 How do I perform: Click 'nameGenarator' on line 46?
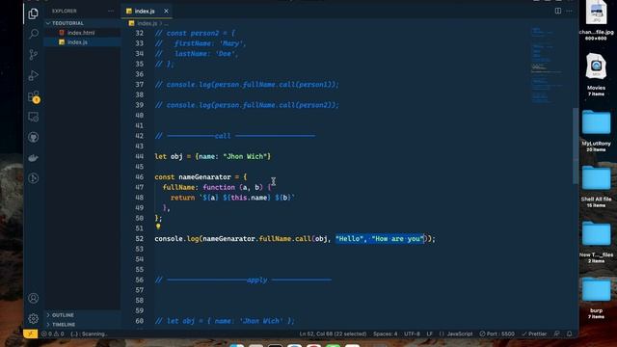tap(204, 177)
